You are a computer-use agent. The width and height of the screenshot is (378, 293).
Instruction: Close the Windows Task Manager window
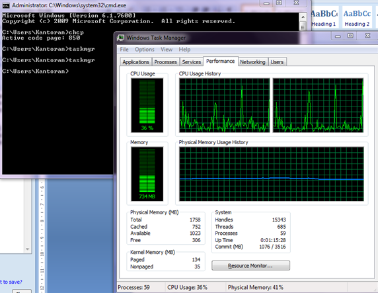click(x=367, y=36)
